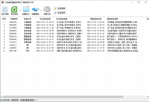Expand the dropdown arrow beside 批量复制

(x=41, y=10)
